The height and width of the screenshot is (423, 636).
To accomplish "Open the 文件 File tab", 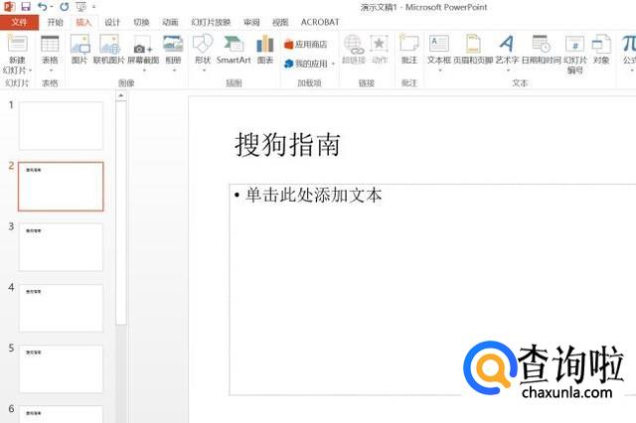I will (19, 22).
